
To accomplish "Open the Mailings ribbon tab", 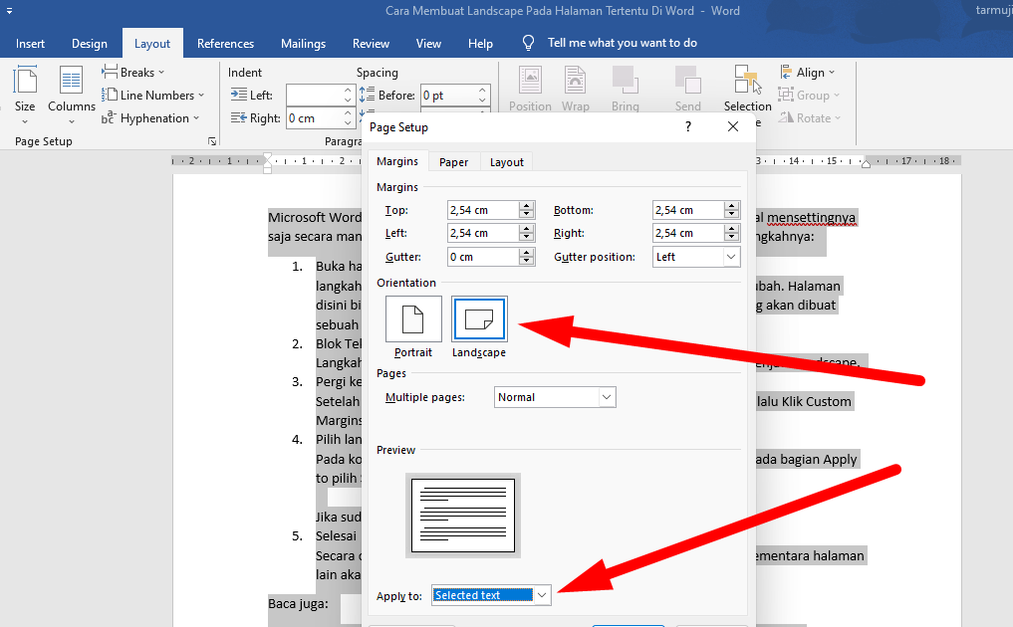I will pyautogui.click(x=303, y=43).
